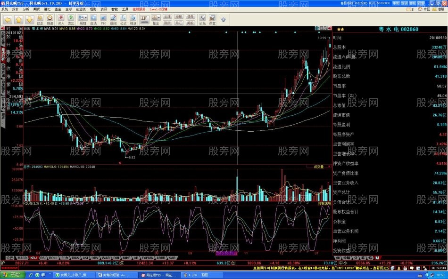Click the up arrow toolbar icon
The height and width of the screenshot is (279, 448).
[x=18, y=19]
